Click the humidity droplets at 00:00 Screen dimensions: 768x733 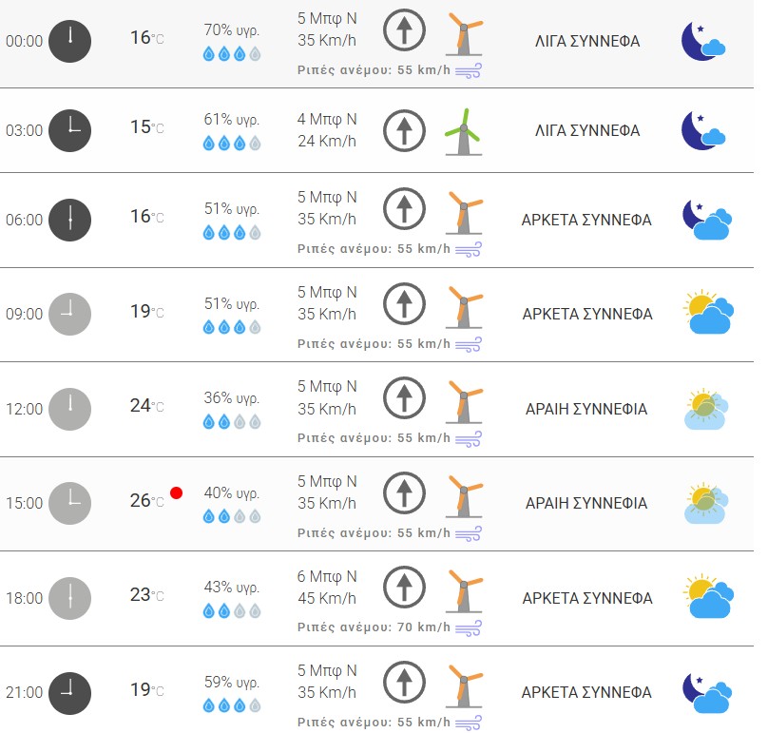(x=232, y=54)
